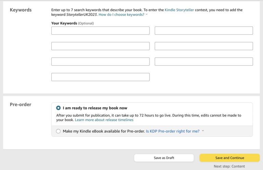Click the 'Next step: Content' text
263x170 pixels.
229,166
